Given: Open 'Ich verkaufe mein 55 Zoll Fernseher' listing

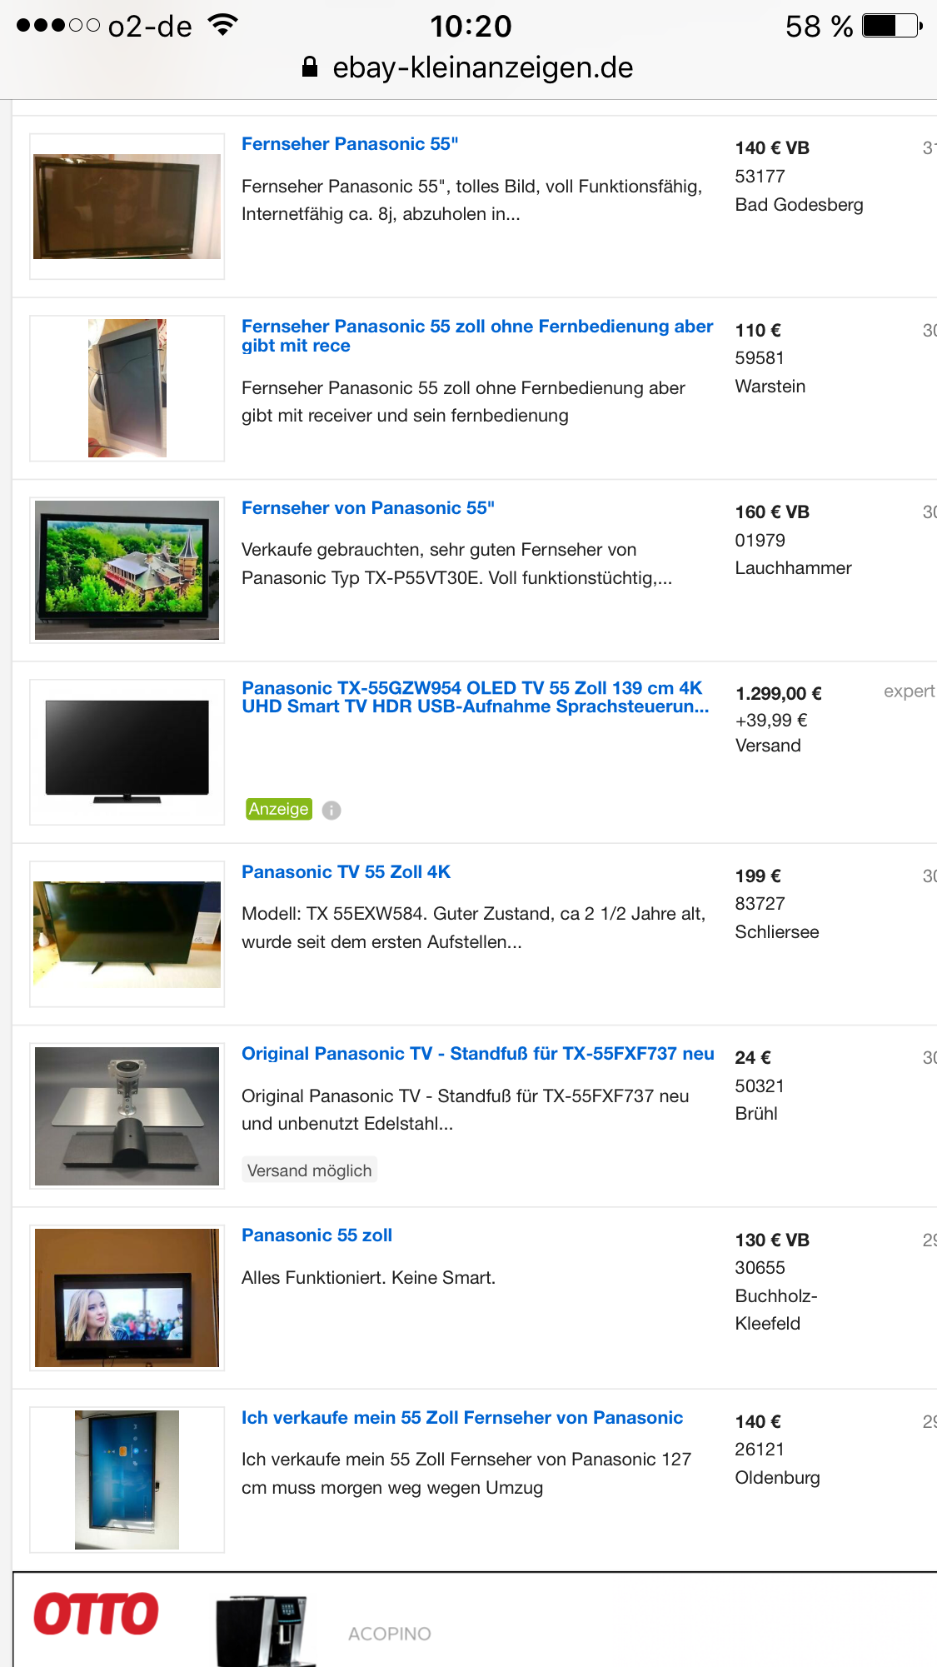Looking at the screenshot, I should click(462, 1418).
